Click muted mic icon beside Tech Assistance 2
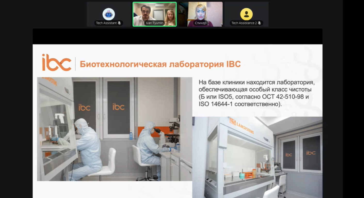364x198 pixels. (259, 23)
